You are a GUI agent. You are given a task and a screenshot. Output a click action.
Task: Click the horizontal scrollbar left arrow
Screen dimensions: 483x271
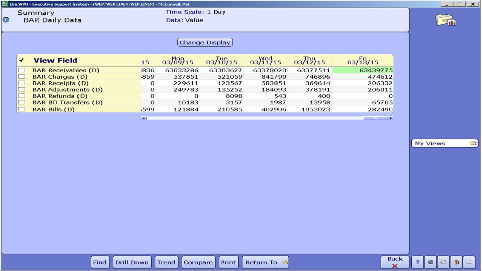(143, 118)
